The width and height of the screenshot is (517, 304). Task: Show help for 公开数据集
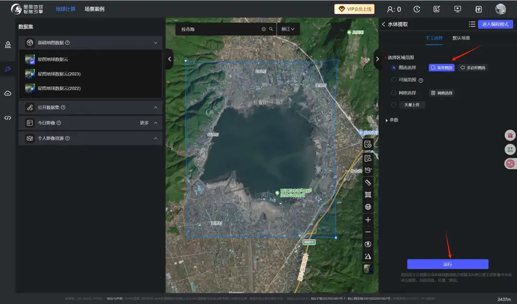(x=63, y=107)
